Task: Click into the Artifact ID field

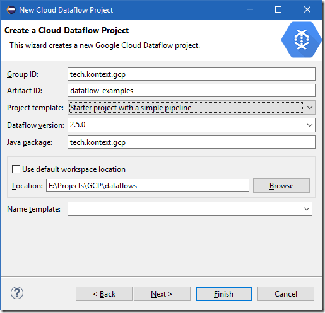Action: click(x=191, y=91)
